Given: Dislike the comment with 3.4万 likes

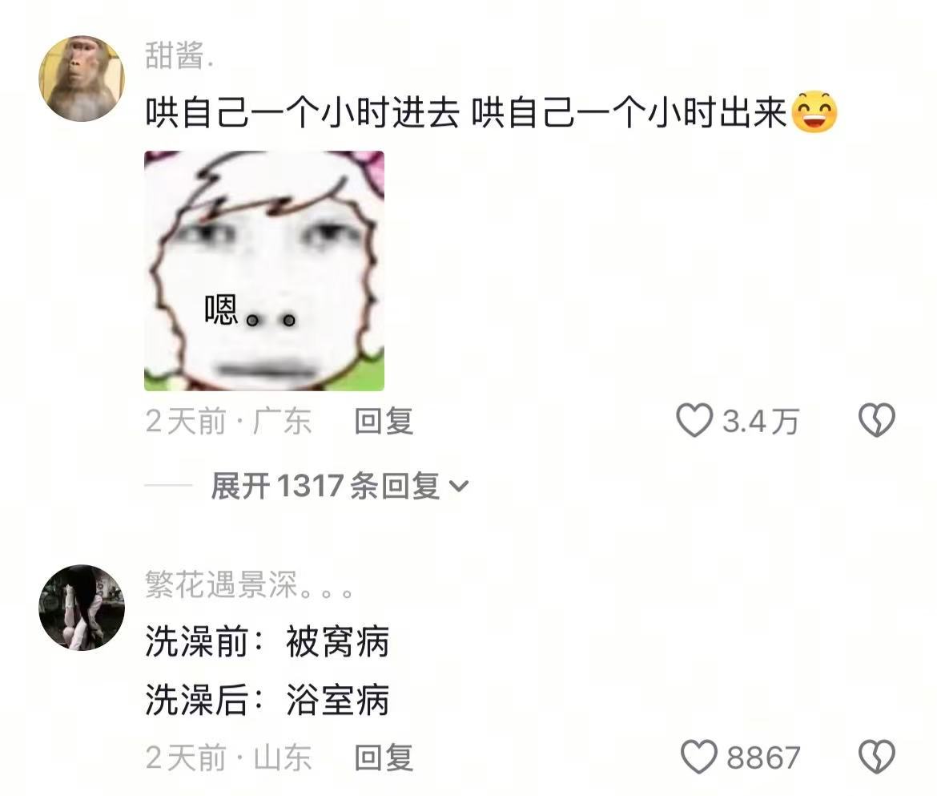Looking at the screenshot, I should (x=877, y=420).
